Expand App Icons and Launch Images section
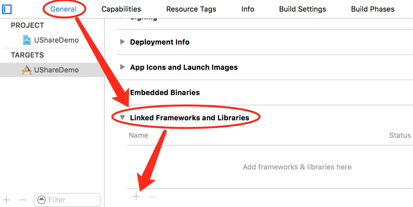 click(123, 67)
